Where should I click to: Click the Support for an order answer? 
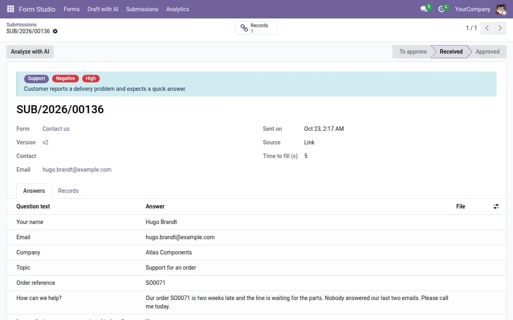click(x=171, y=268)
